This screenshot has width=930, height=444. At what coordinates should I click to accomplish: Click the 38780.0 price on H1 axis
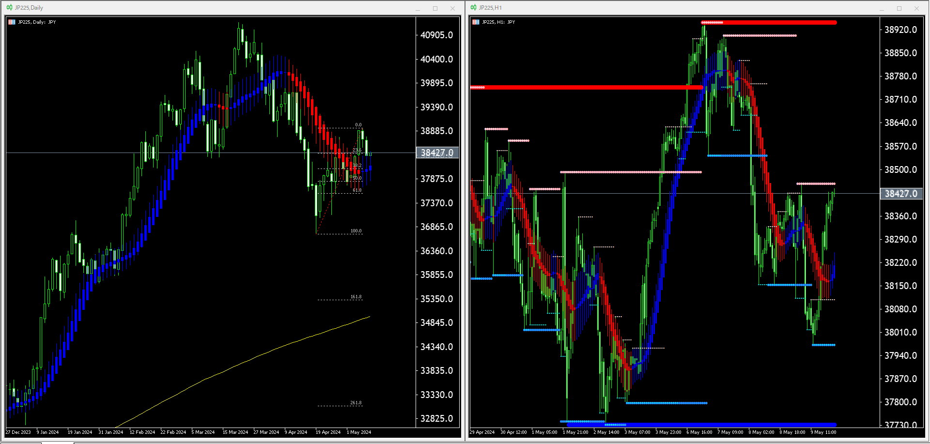tap(901, 77)
